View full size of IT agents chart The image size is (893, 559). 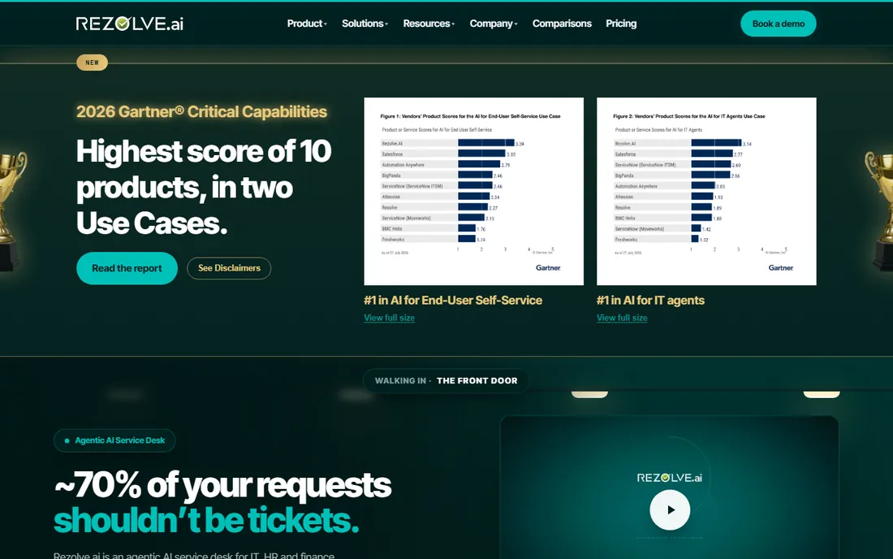coord(622,318)
